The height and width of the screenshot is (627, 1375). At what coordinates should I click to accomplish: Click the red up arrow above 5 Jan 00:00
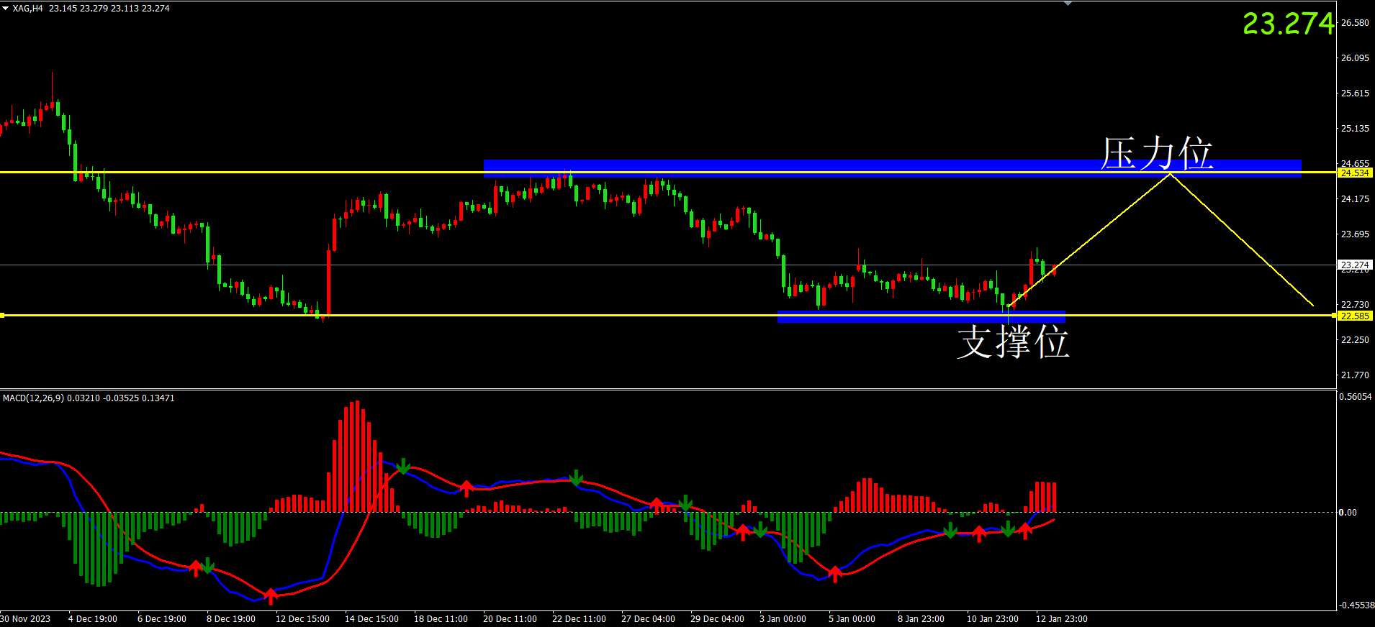[x=835, y=573]
